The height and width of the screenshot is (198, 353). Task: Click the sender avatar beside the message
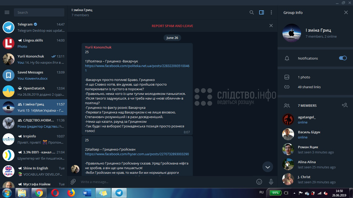tap(75, 169)
